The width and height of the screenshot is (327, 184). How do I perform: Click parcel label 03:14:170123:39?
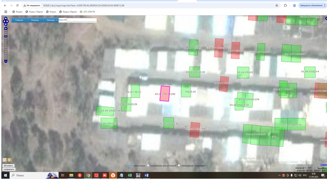tap(169, 124)
